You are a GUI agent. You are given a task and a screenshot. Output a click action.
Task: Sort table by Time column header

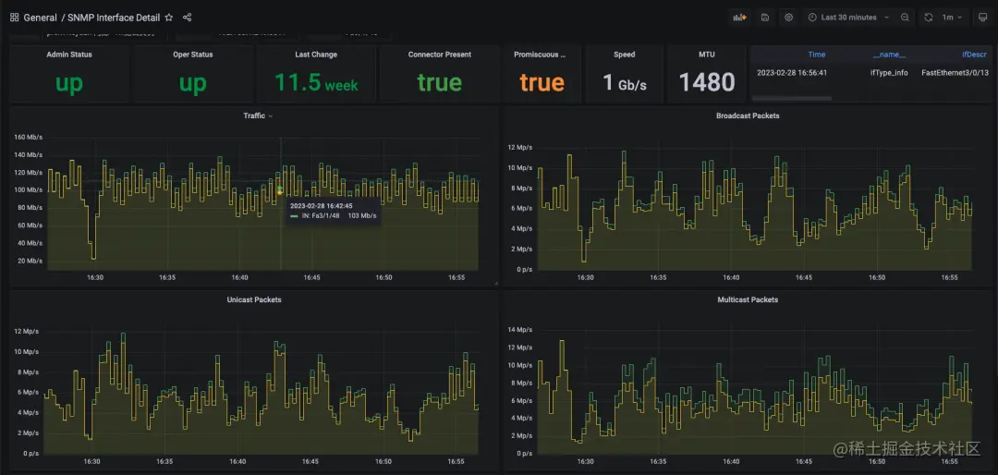pos(817,55)
